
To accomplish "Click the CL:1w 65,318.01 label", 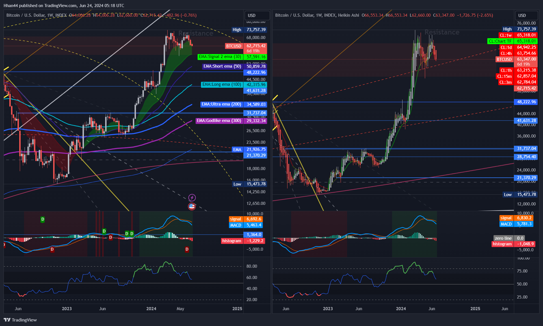I will [518, 35].
